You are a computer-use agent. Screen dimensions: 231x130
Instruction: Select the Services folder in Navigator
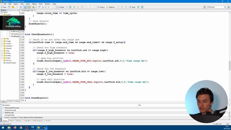9,60
